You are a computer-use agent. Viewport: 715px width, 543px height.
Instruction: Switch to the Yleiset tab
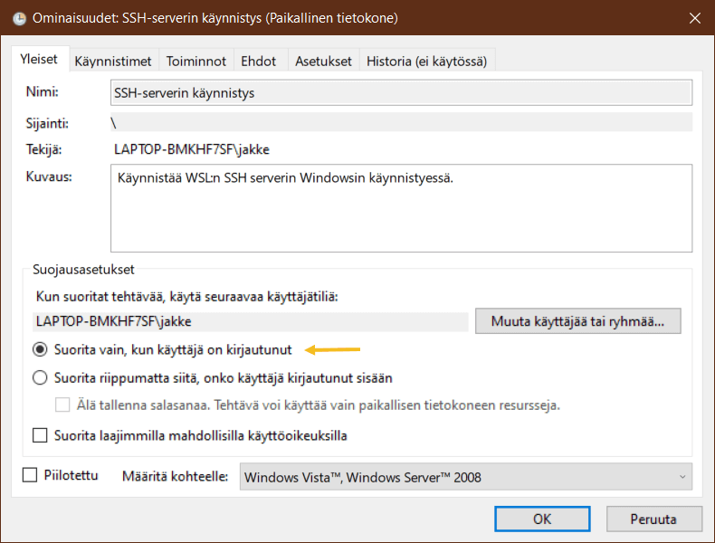click(39, 60)
